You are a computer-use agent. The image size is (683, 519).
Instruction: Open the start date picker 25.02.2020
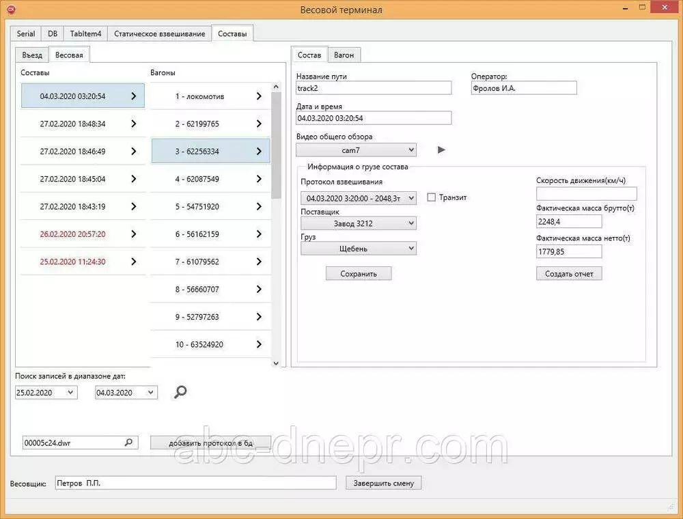(x=70, y=393)
